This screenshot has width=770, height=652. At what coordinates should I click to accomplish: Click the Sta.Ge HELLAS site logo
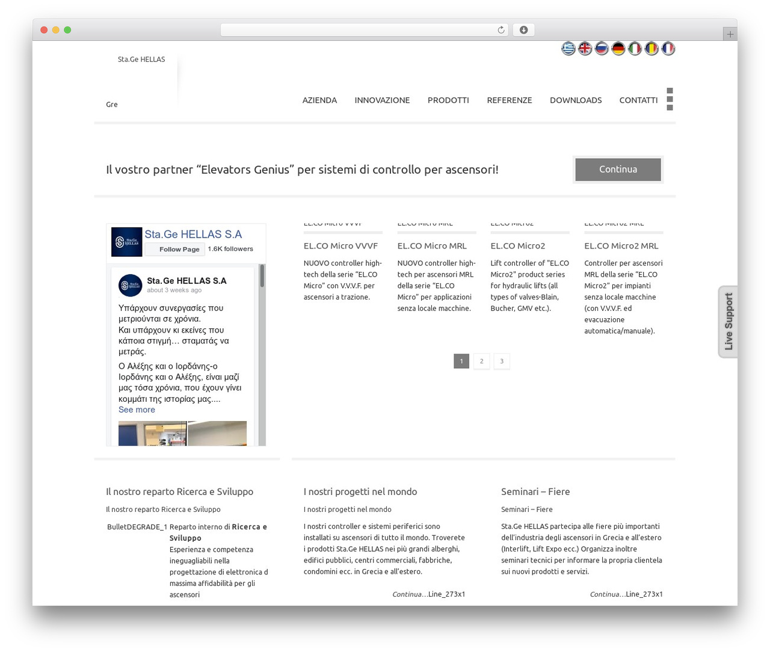pyautogui.click(x=141, y=60)
